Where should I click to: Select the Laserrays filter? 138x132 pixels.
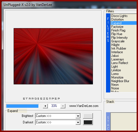124,59
